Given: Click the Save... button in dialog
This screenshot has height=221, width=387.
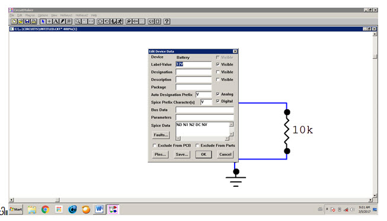Looking at the screenshot, I should [x=182, y=154].
